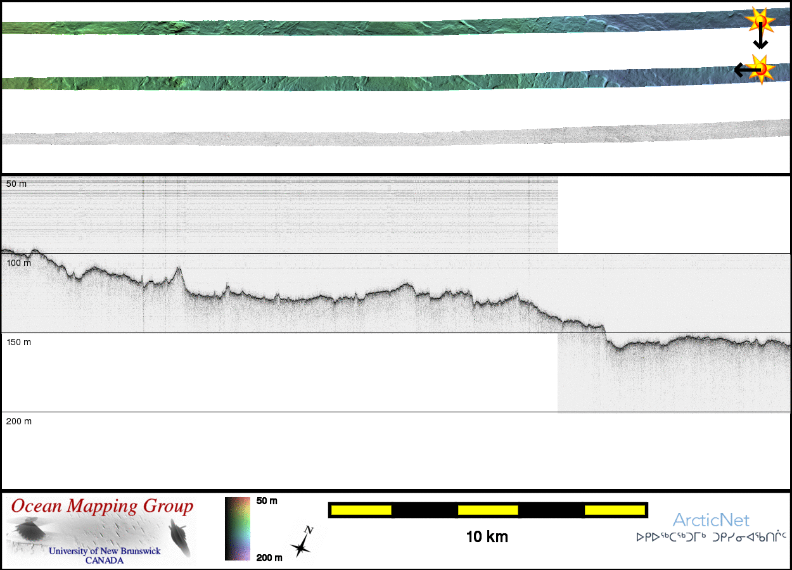This screenshot has width=792, height=570.
Task: Click the left-pointing black arrow beside lower starburst
Action: coord(743,70)
